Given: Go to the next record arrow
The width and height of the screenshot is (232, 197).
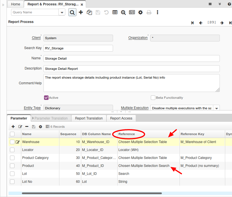Looking at the screenshot, I should click(222, 23).
